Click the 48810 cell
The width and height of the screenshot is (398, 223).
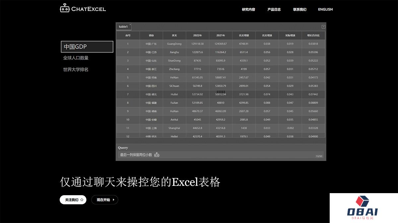[221, 103]
